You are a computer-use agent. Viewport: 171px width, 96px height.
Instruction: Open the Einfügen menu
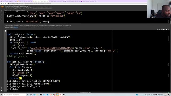[19, 8]
